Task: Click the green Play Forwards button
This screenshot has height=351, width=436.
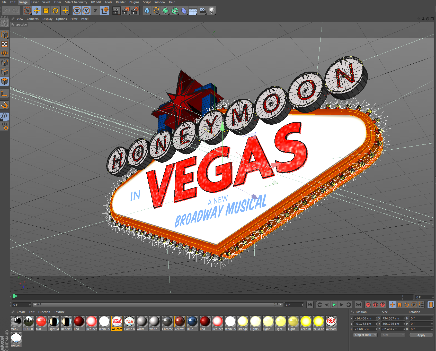Action: click(334, 305)
